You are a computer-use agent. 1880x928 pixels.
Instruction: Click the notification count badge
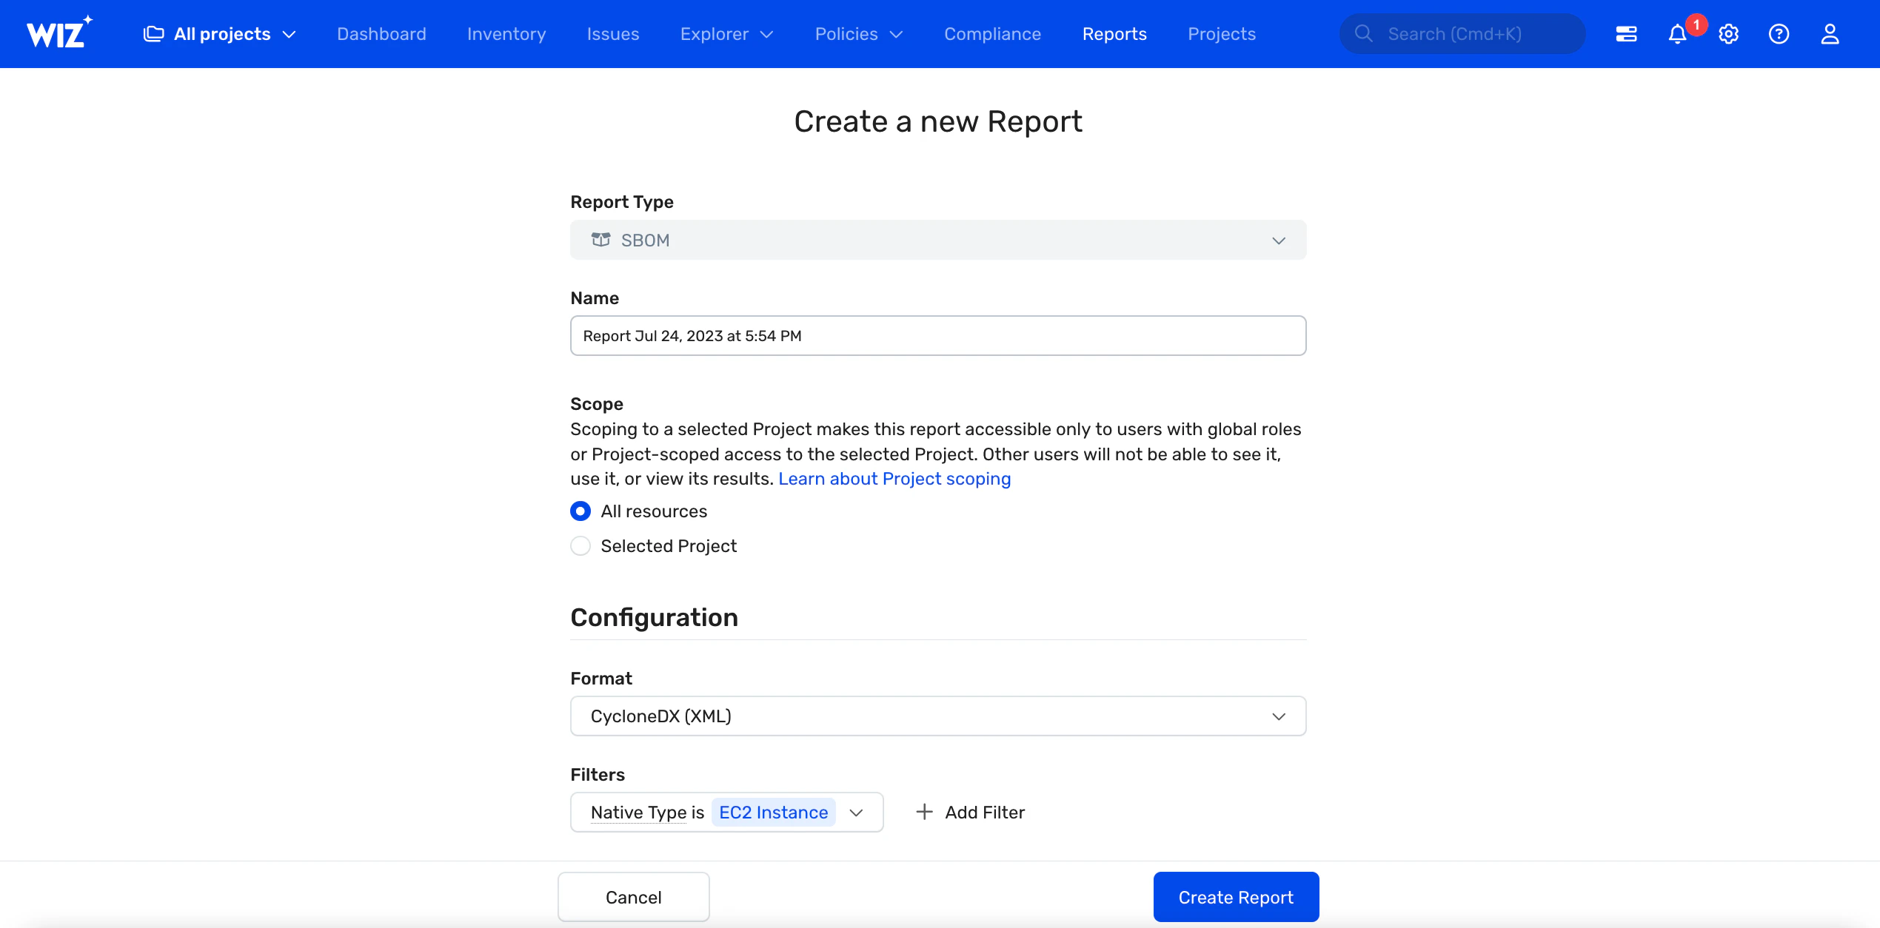[1696, 24]
